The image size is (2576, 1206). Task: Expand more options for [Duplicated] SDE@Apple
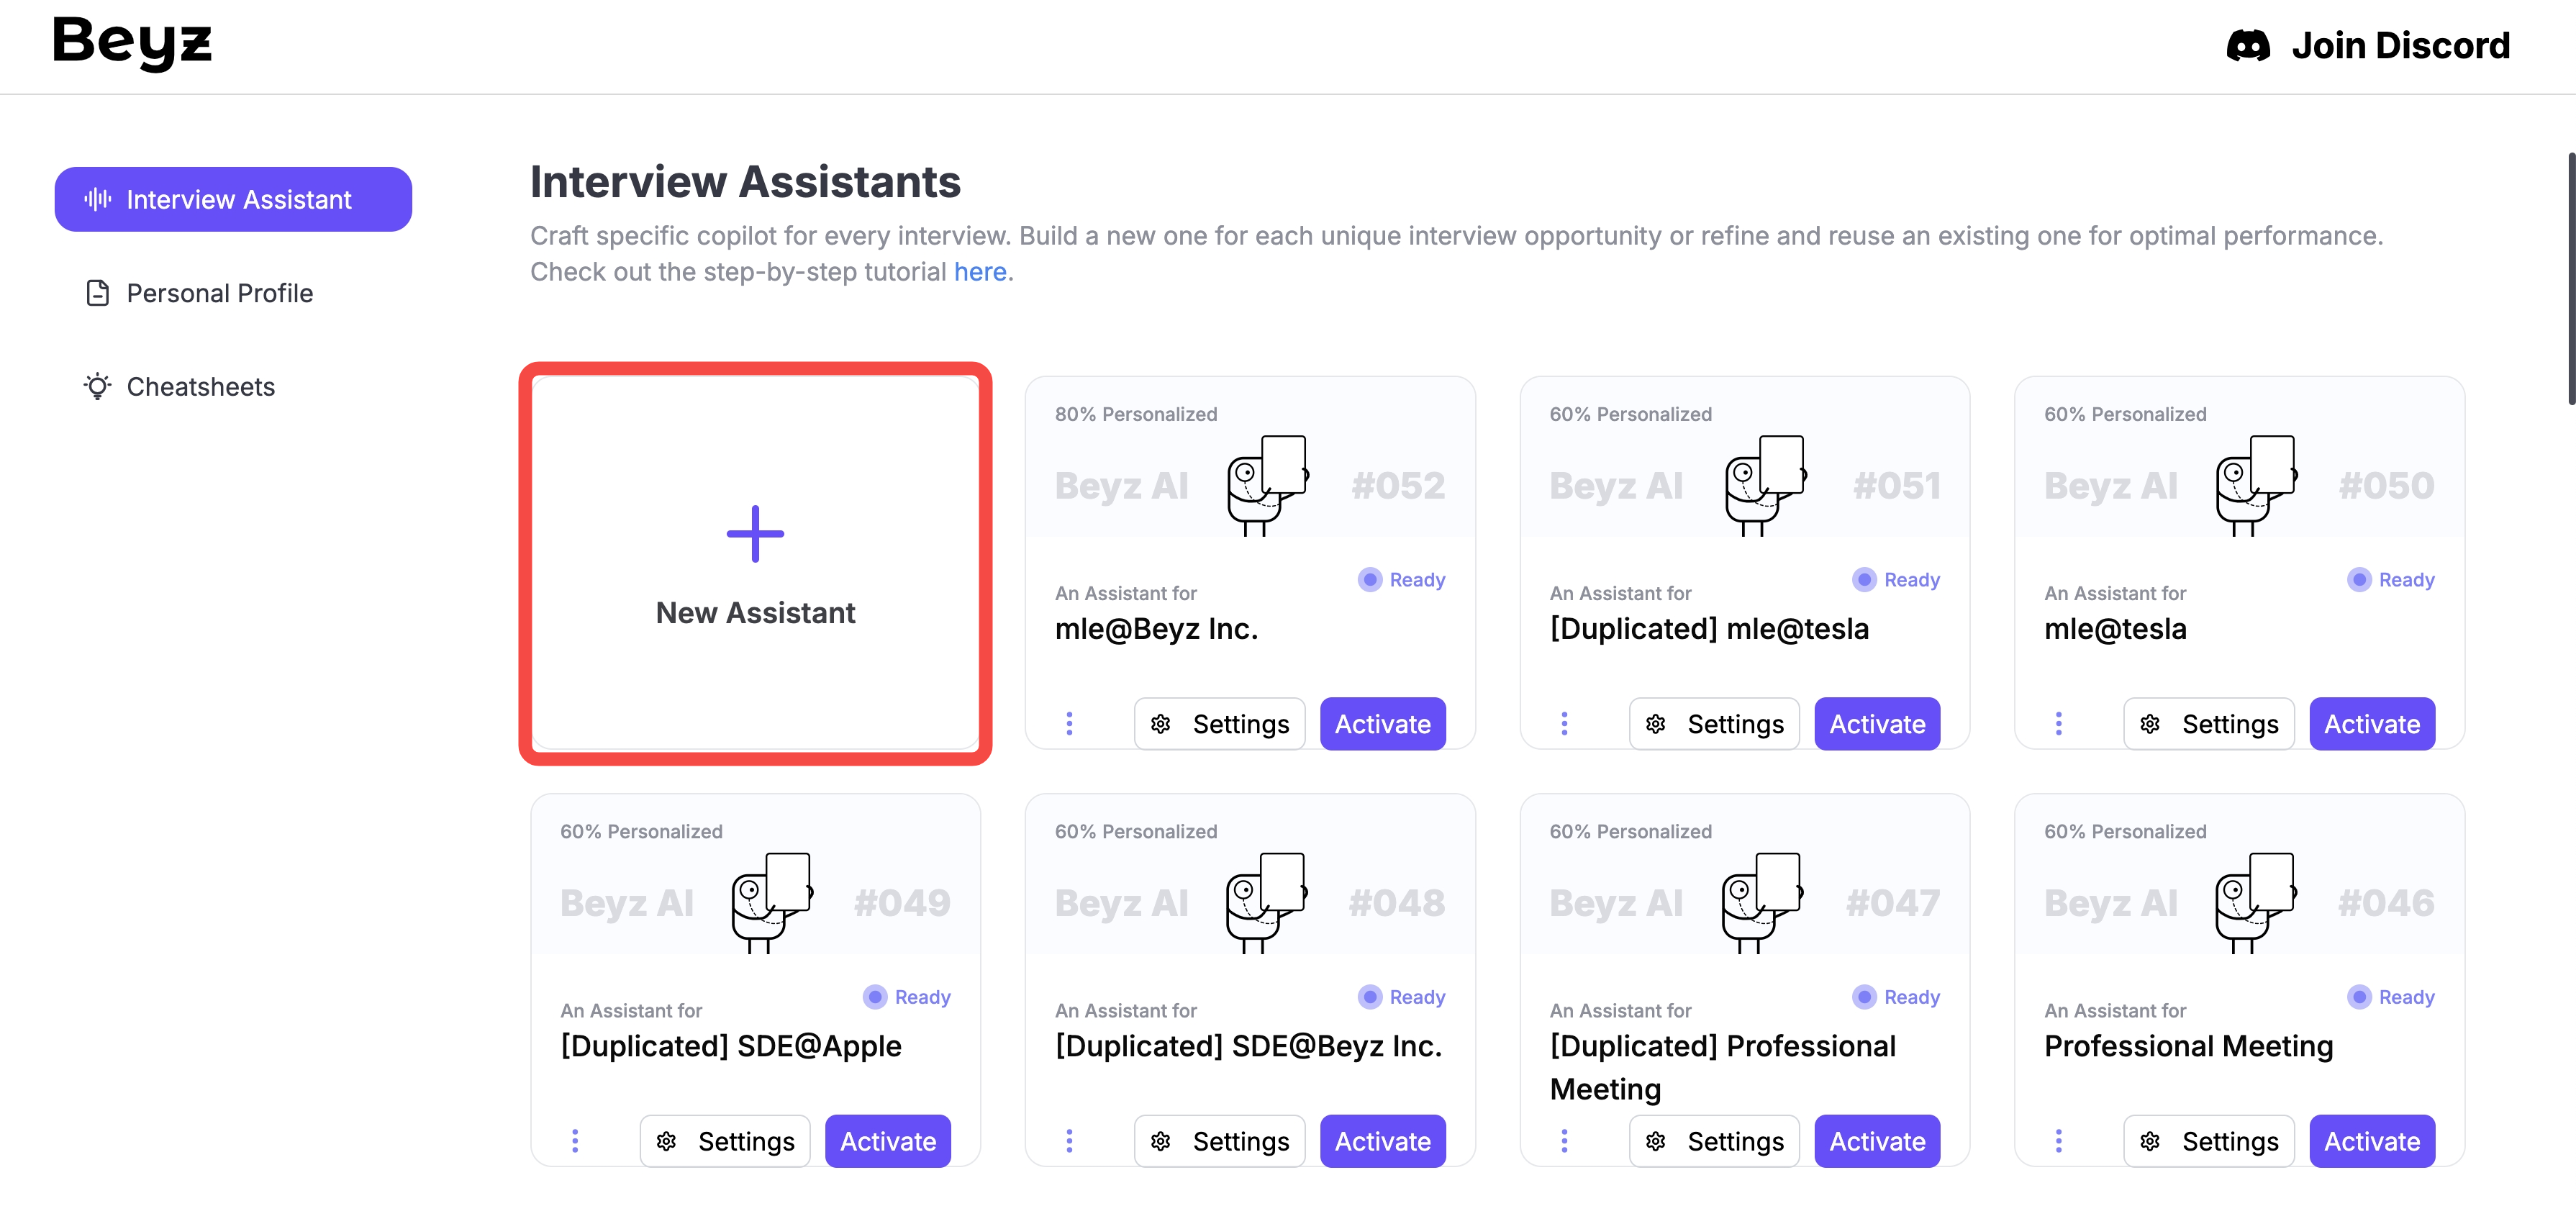pos(575,1140)
